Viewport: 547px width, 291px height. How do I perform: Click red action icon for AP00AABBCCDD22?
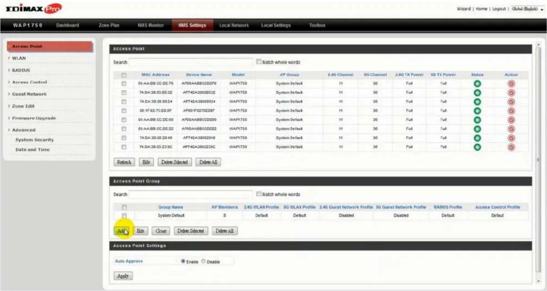pyautogui.click(x=511, y=129)
